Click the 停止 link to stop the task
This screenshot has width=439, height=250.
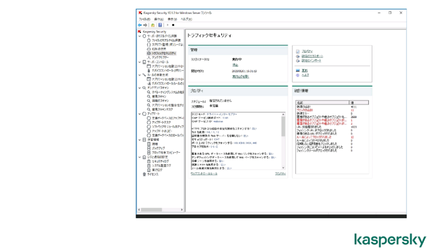[235, 65]
